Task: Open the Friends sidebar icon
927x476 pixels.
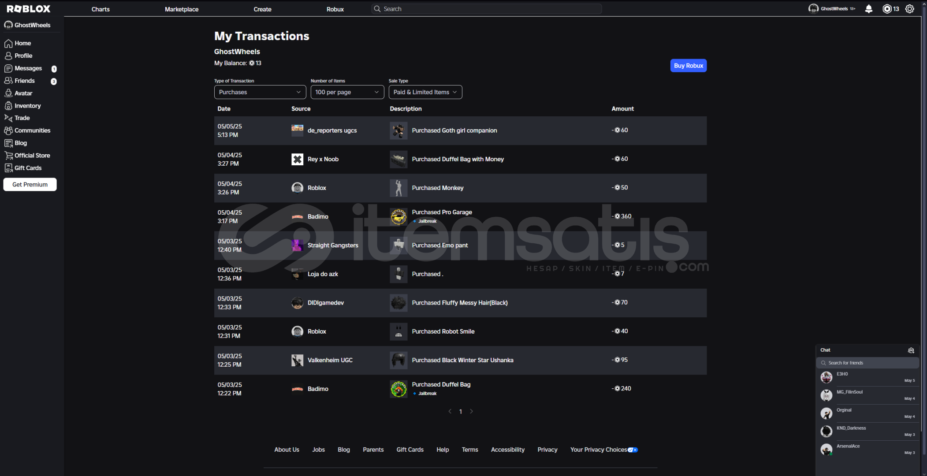Action: [x=8, y=81]
